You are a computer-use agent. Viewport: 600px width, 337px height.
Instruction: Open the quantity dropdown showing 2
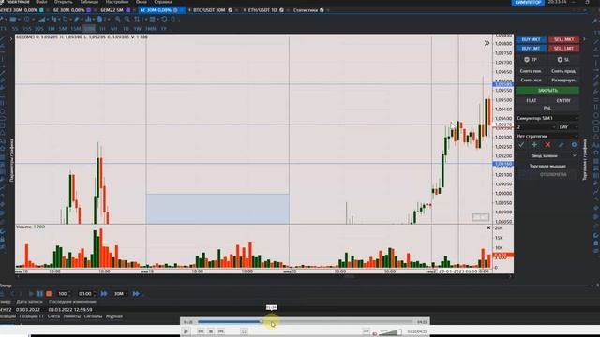coord(535,127)
